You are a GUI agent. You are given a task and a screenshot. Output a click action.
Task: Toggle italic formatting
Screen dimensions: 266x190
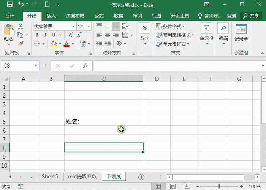pos(45,35)
